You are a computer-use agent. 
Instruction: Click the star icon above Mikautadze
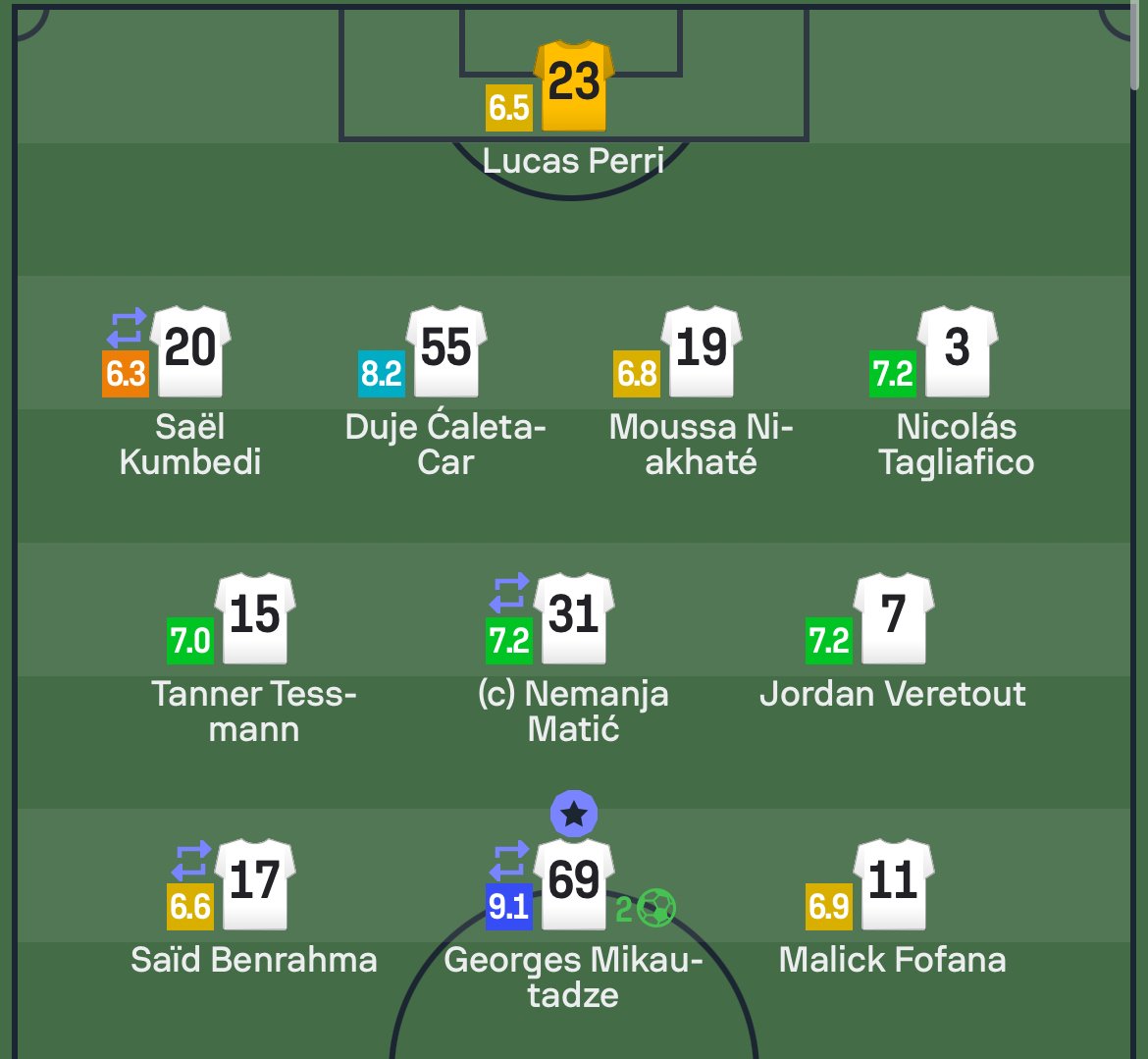pos(574,815)
